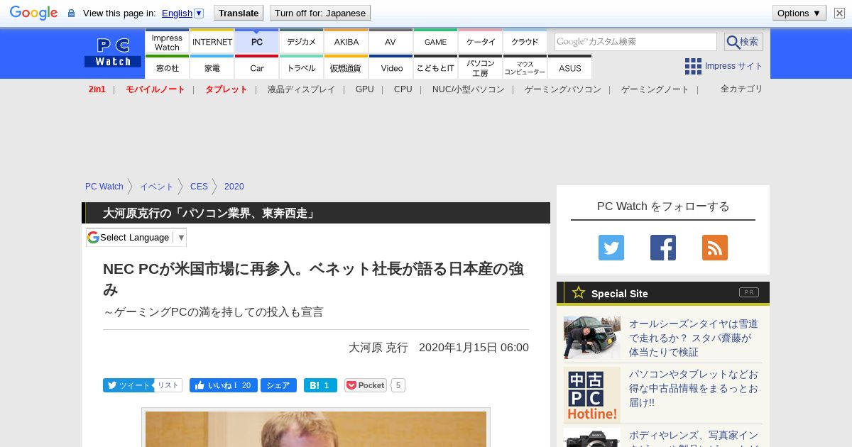The height and width of the screenshot is (447, 852).
Task: Open the マウスコンピューター tab
Action: (x=525, y=67)
